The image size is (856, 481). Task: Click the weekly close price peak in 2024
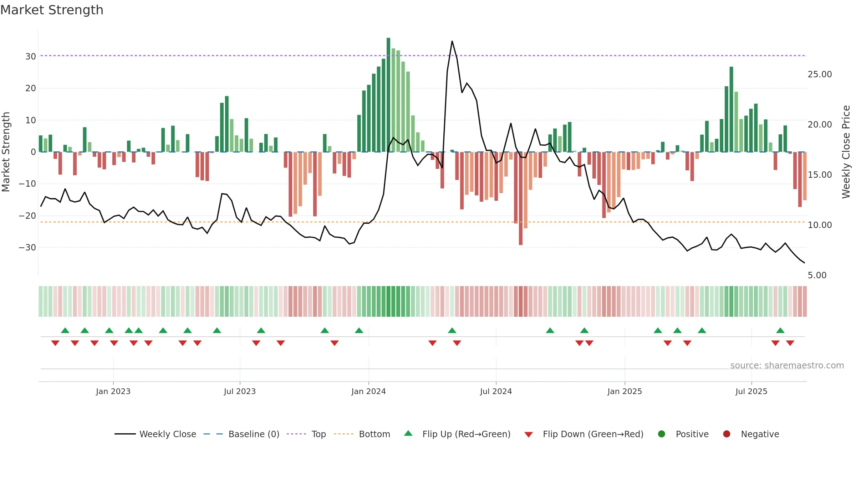452,41
